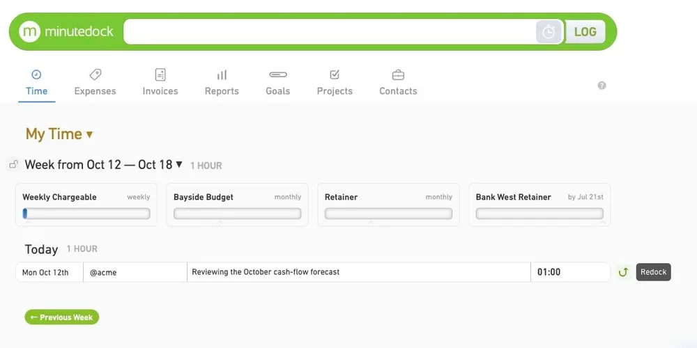Viewport: 697px width, 348px height.
Task: Expand the Bayside Budget goal caret
Action: click(220, 222)
